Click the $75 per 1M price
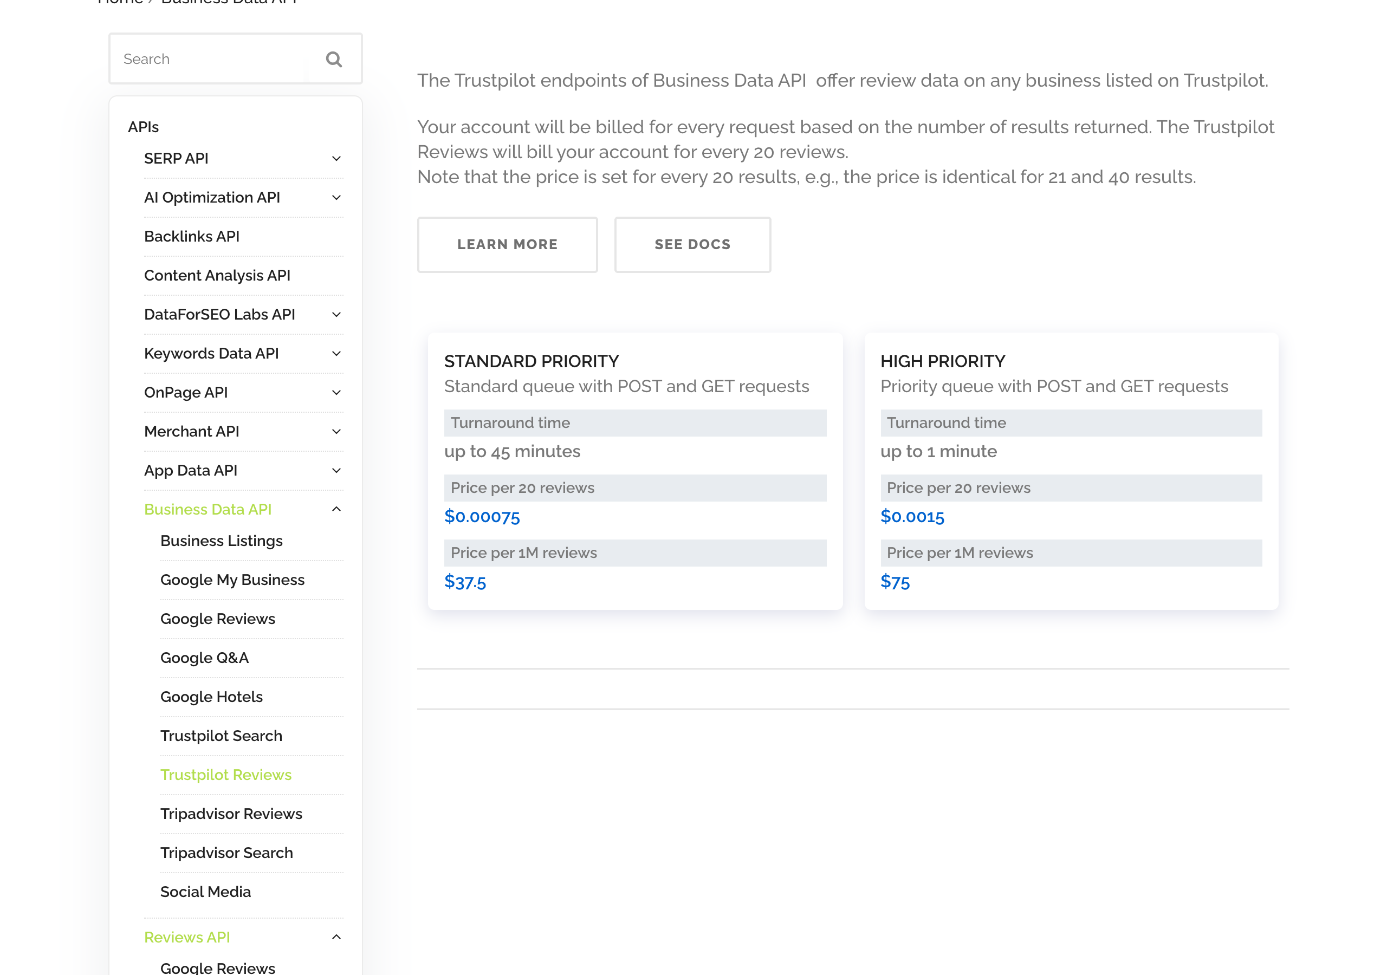The image size is (1387, 975). (895, 582)
